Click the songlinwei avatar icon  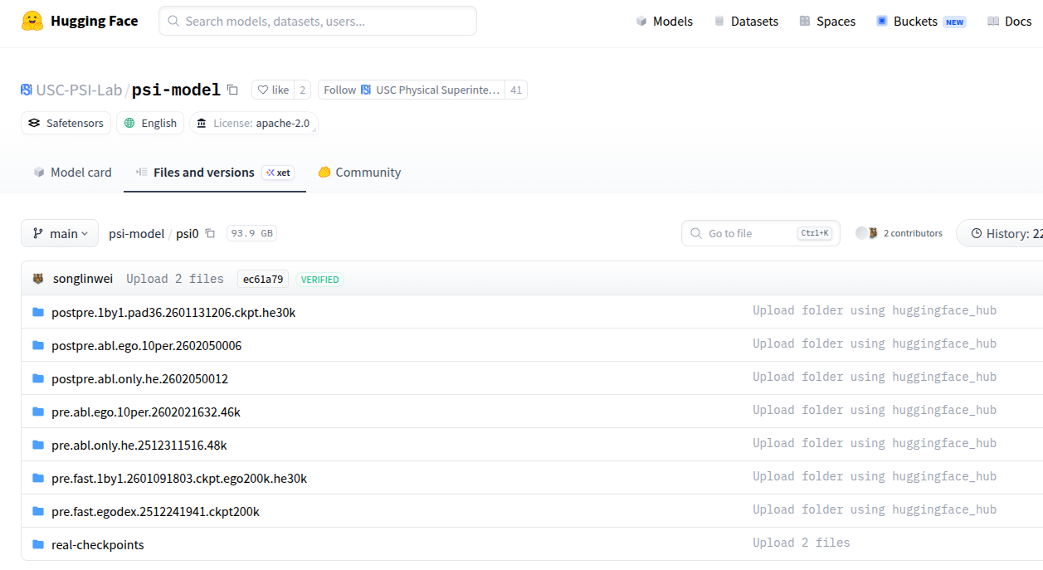pyautogui.click(x=38, y=279)
